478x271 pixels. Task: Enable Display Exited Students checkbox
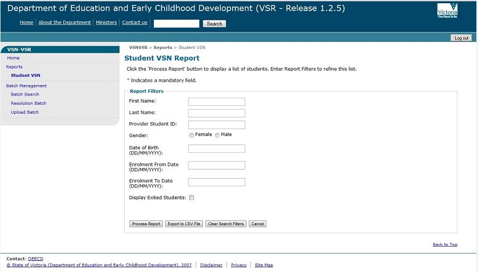point(192,198)
